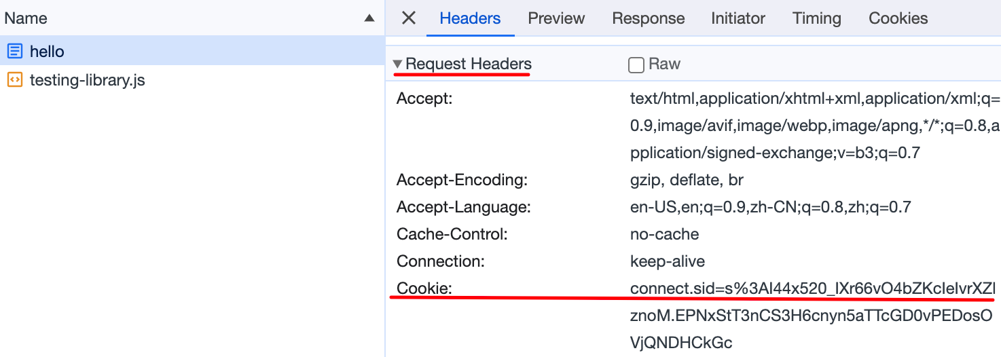Close the request details panel
The height and width of the screenshot is (357, 1001).
(x=408, y=18)
